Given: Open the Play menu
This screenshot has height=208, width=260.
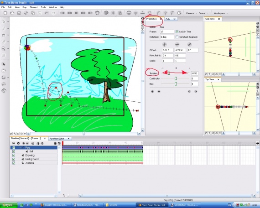Looking at the screenshot, I should click(x=25, y=7).
